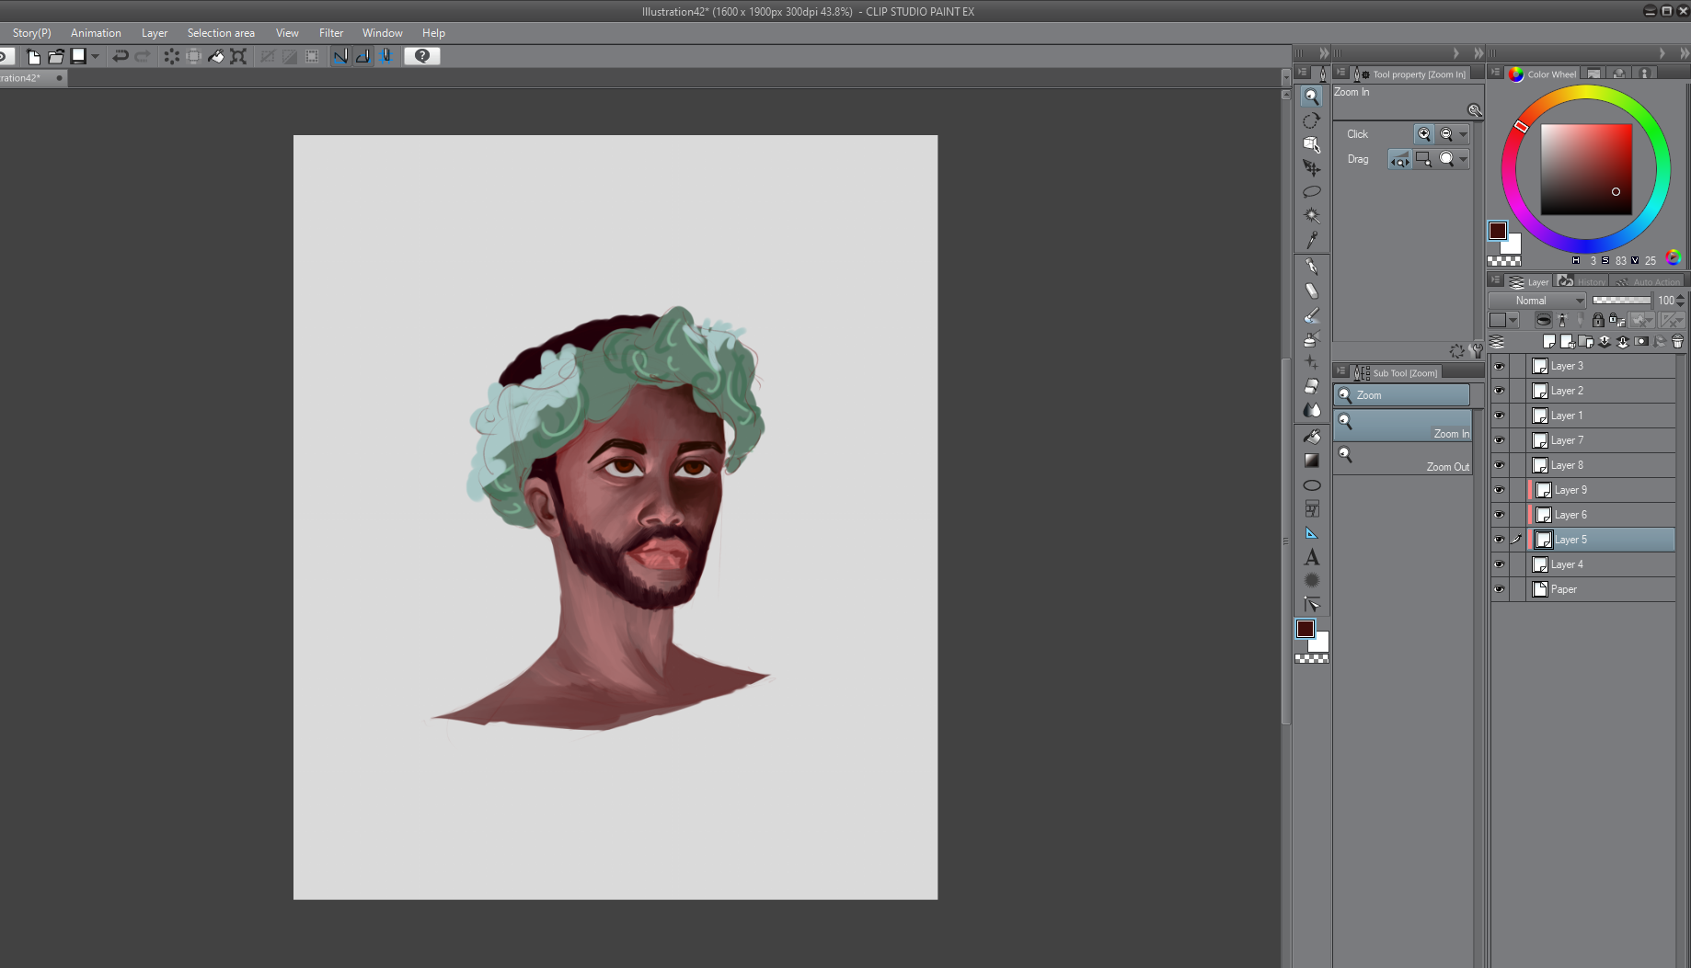
Task: Open the Layer panel menu
Action: (x=1496, y=280)
